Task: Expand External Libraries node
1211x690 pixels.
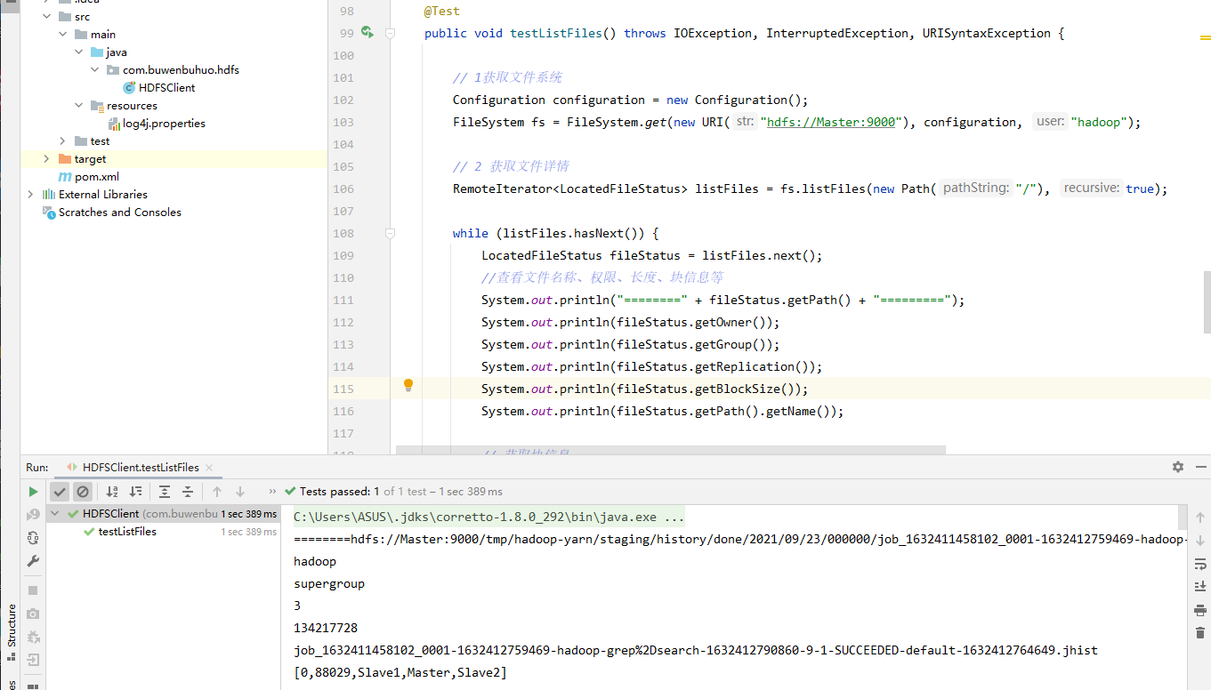Action: point(31,194)
